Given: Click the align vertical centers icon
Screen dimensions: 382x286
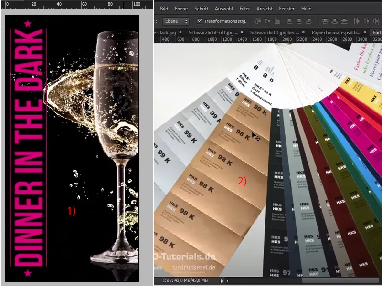Looking at the screenshot, I should tap(268, 21).
